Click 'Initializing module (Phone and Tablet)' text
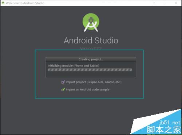 pos(74,66)
